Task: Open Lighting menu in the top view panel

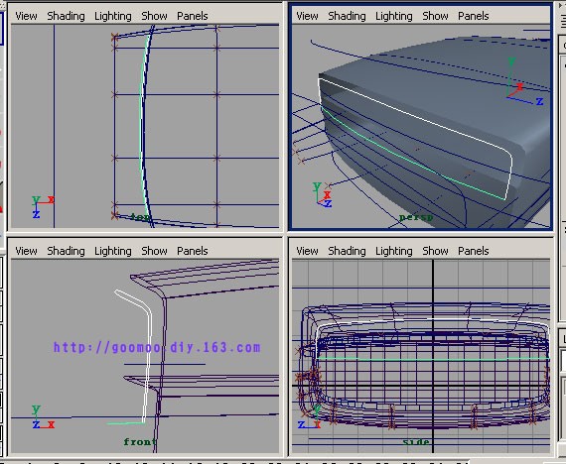Action: tap(113, 16)
